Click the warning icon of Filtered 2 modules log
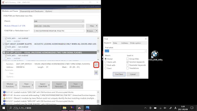The width and height of the screenshot is (197, 111). 4,98
